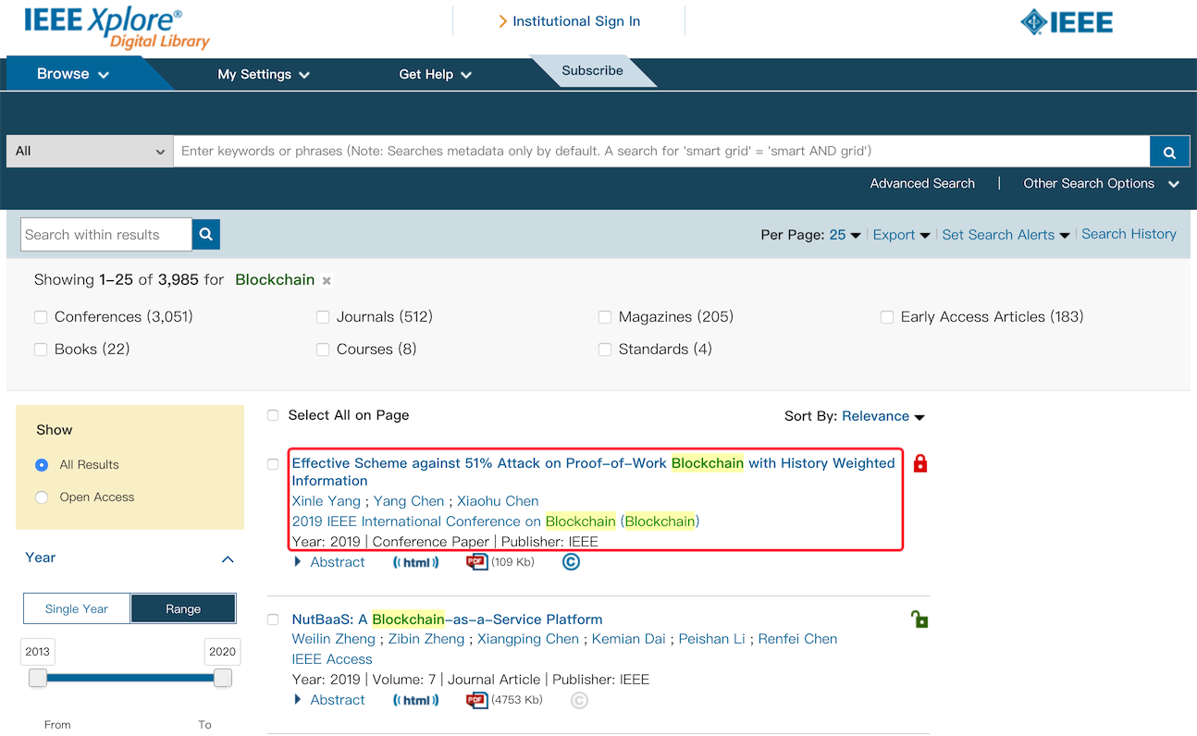The height and width of the screenshot is (736, 1197).
Task: Click the red locked access icon
Action: 920,463
